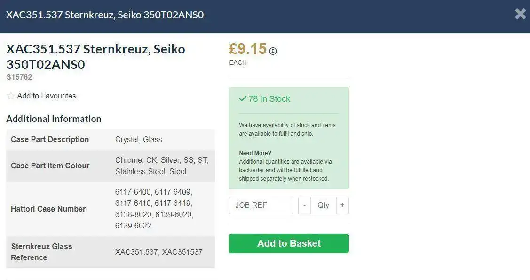Viewport: 530px width, 280px height.
Task: Click the Need More? backorder note
Action: click(255, 153)
